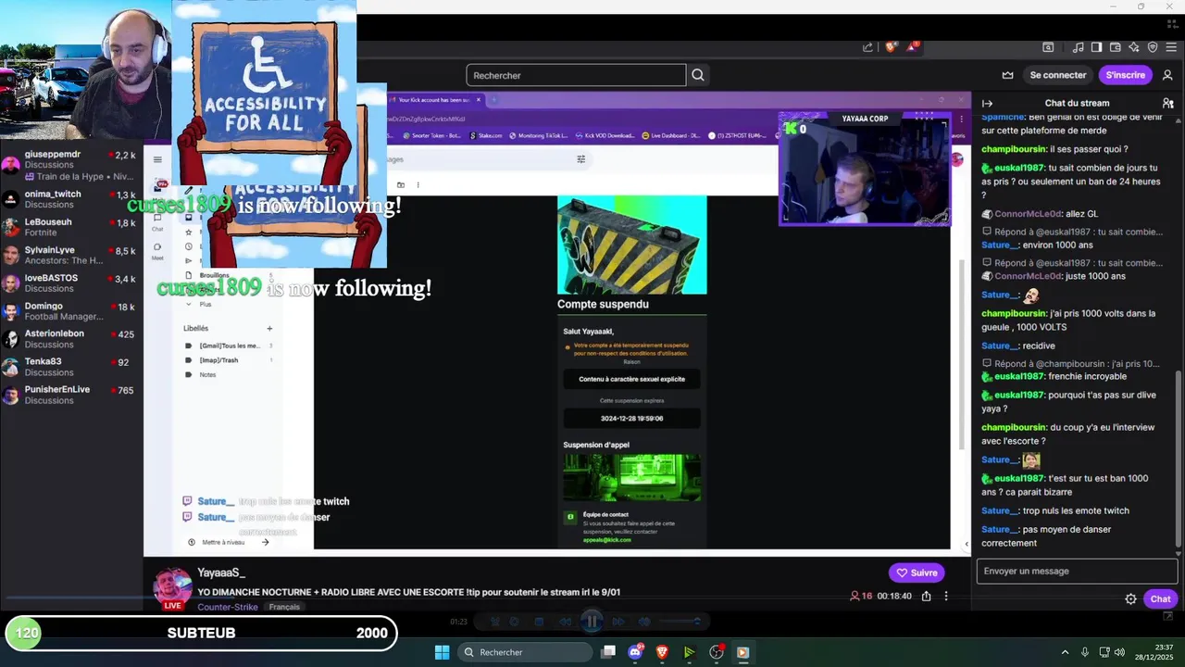Open the browser music playlist icon
The image size is (1185, 667).
pyautogui.click(x=1079, y=47)
